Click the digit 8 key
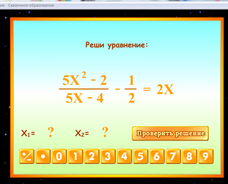This screenshot has height=184, width=228. tap(190, 156)
